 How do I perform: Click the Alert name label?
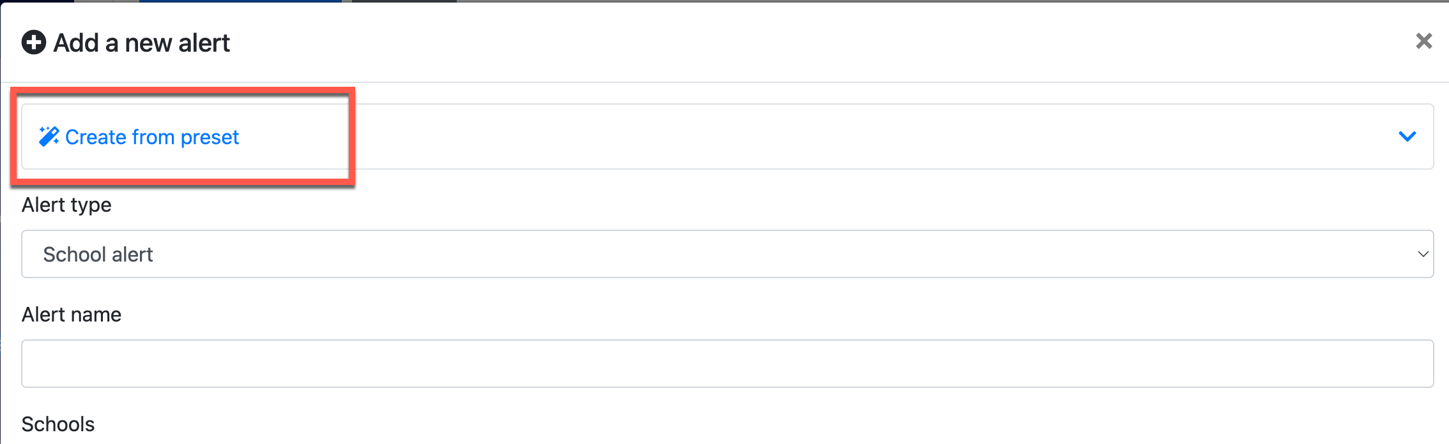point(72,314)
